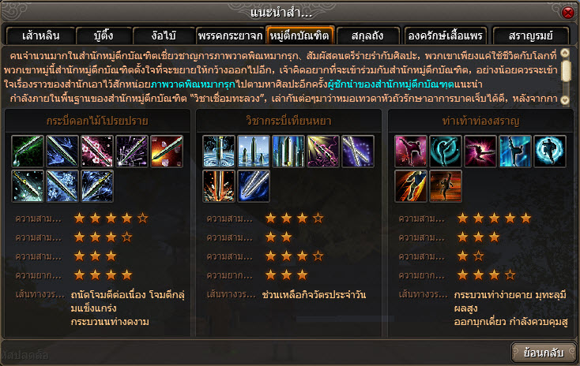Select the องครักษ์เสื้อแพร tab
Screen dimensions: 580x366
(x=446, y=35)
